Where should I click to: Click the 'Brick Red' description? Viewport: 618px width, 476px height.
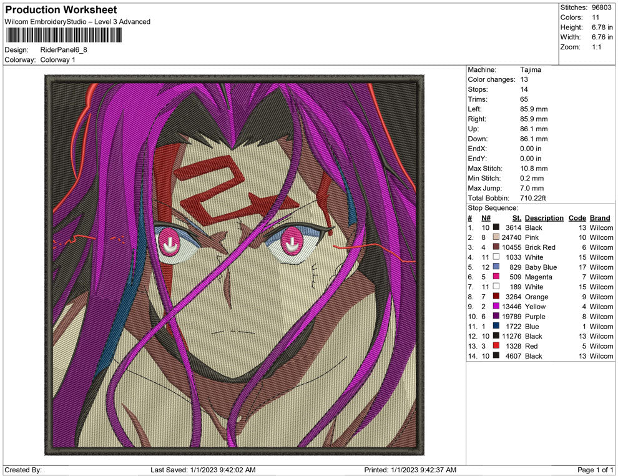(540, 247)
